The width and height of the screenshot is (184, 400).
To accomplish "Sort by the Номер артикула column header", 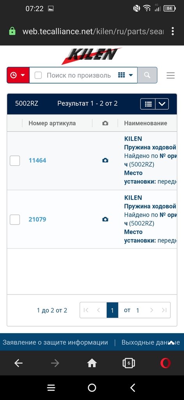I will 52,123.
